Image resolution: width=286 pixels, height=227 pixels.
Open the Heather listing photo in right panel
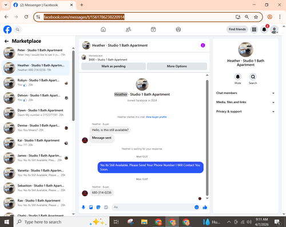pos(245,50)
